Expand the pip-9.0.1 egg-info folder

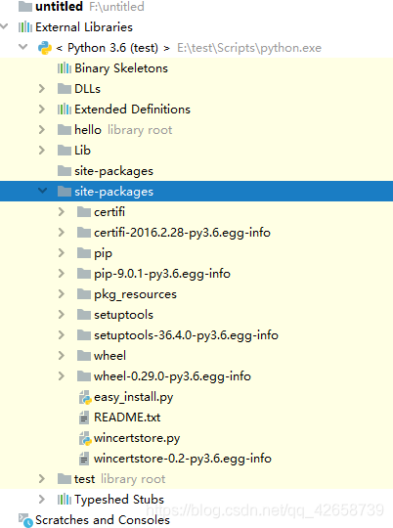(62, 274)
